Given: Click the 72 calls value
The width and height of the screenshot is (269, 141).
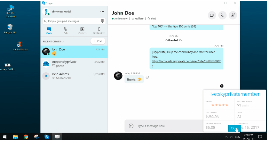Looking at the screenshot, I should pos(239,116).
